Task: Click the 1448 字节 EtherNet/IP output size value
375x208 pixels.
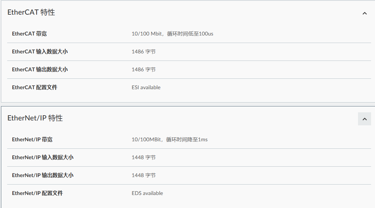Action: click(144, 175)
